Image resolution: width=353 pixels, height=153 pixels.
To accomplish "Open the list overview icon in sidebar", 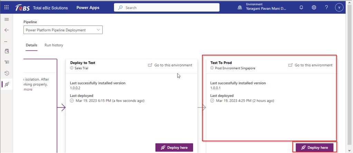I will point(7,62).
